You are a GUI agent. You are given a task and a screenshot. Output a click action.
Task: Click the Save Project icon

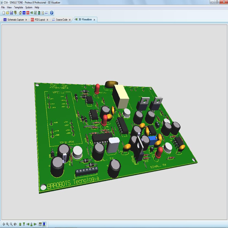click(x=11, y=13)
